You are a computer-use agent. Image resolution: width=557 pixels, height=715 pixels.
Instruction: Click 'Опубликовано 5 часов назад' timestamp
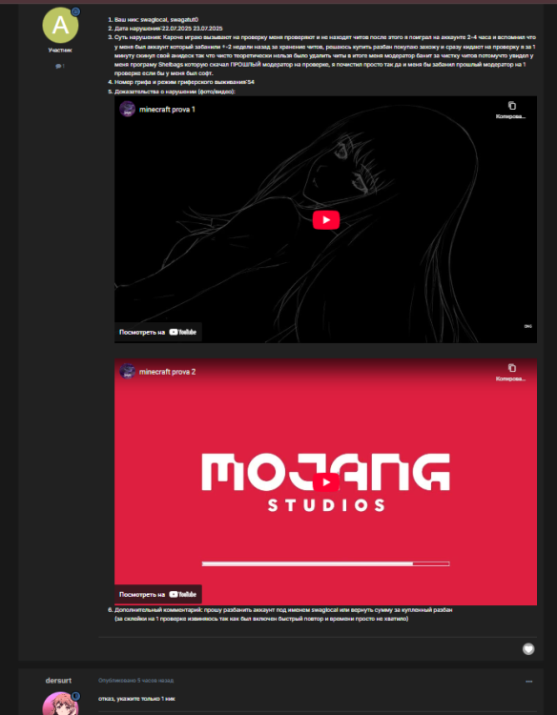click(136, 681)
